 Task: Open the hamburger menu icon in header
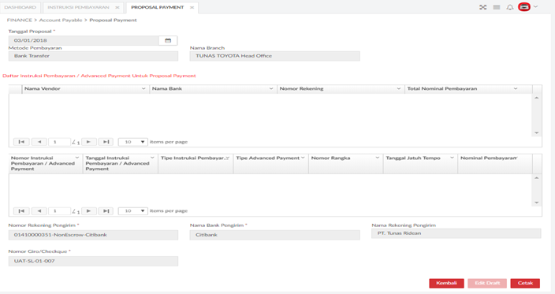[x=497, y=7]
